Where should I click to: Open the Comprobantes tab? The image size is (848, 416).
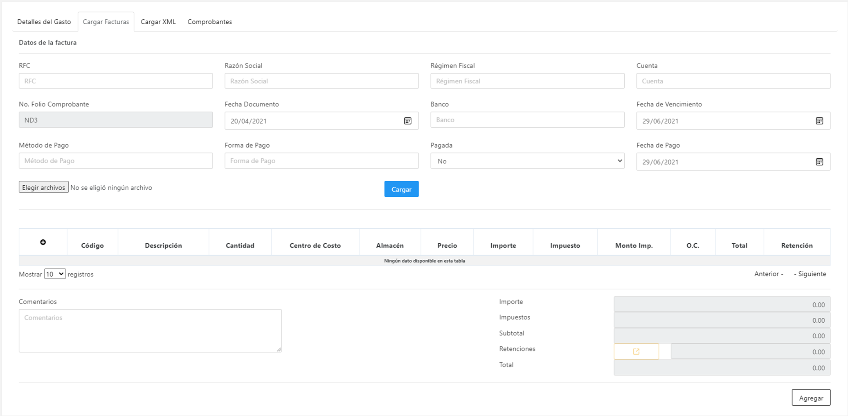(x=209, y=22)
